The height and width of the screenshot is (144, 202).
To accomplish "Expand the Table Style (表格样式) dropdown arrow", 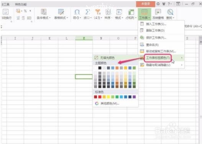I will 67,18.
